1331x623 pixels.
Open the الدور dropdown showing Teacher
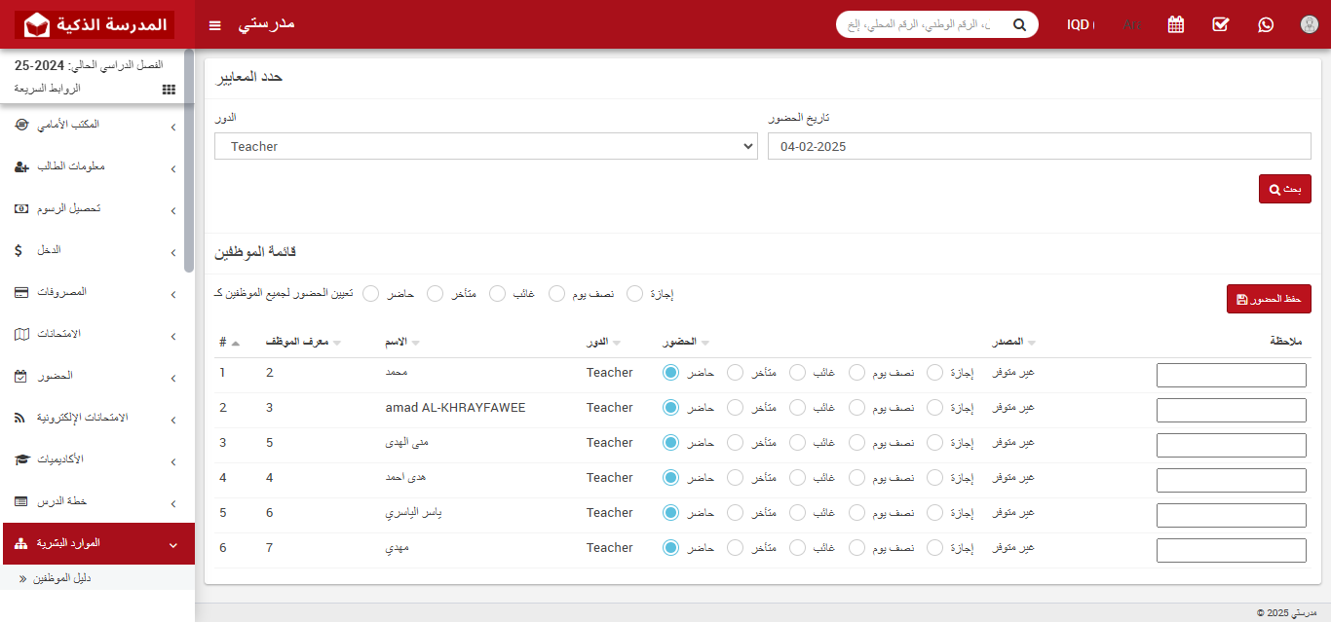485,145
